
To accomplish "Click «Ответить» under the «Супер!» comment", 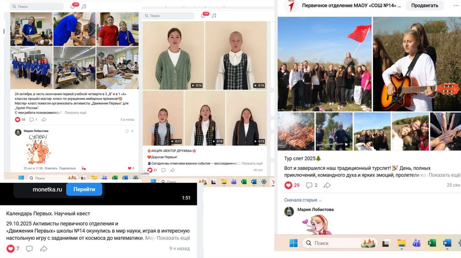I will coord(51,169).
